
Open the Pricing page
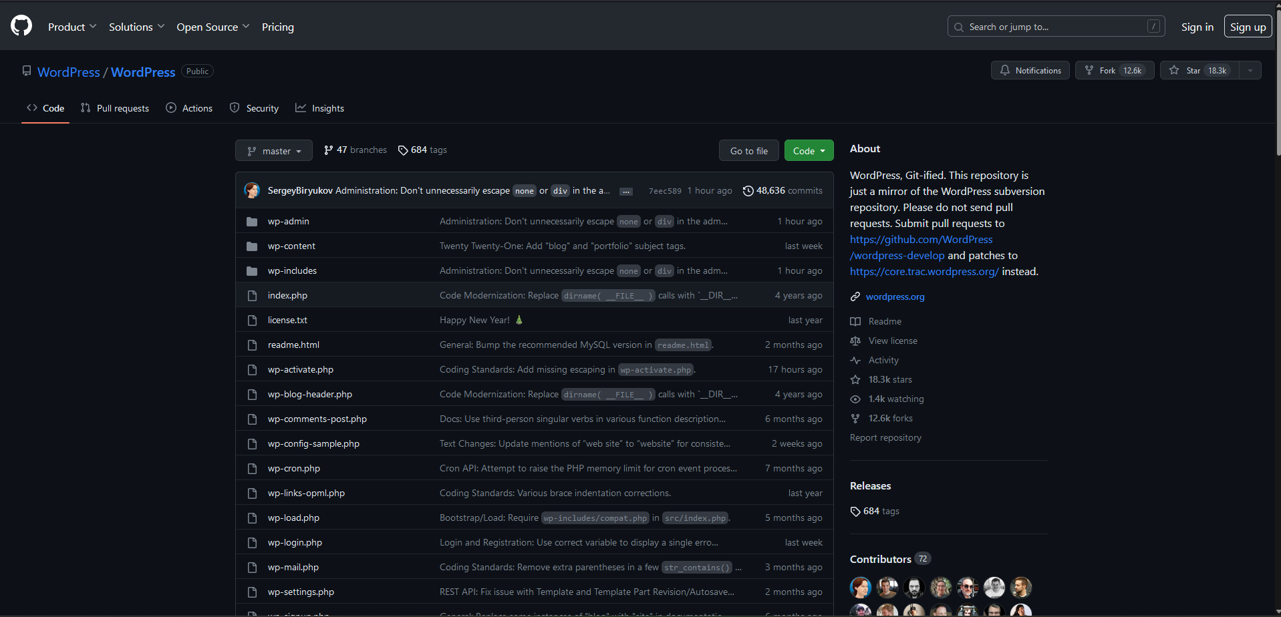click(278, 27)
